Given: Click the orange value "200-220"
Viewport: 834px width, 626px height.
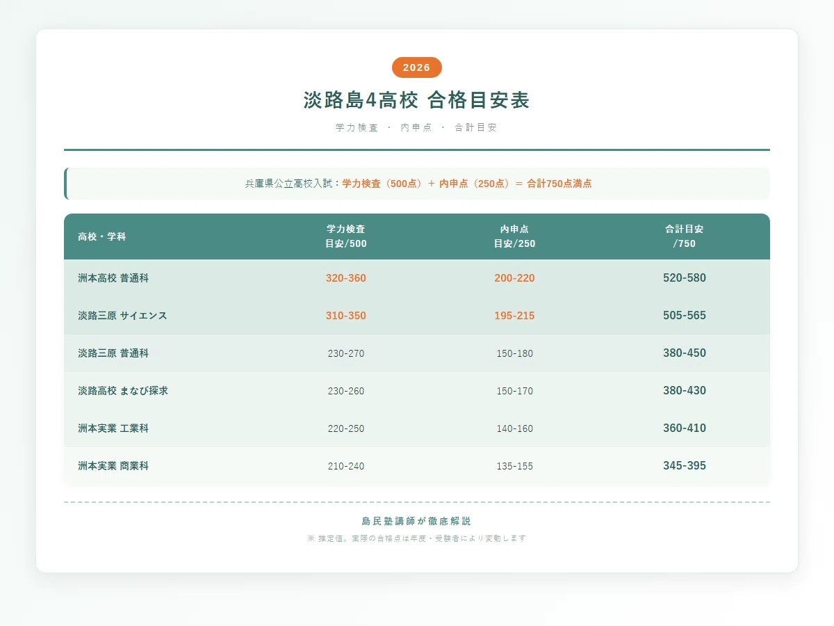Looking at the screenshot, I should click(515, 278).
